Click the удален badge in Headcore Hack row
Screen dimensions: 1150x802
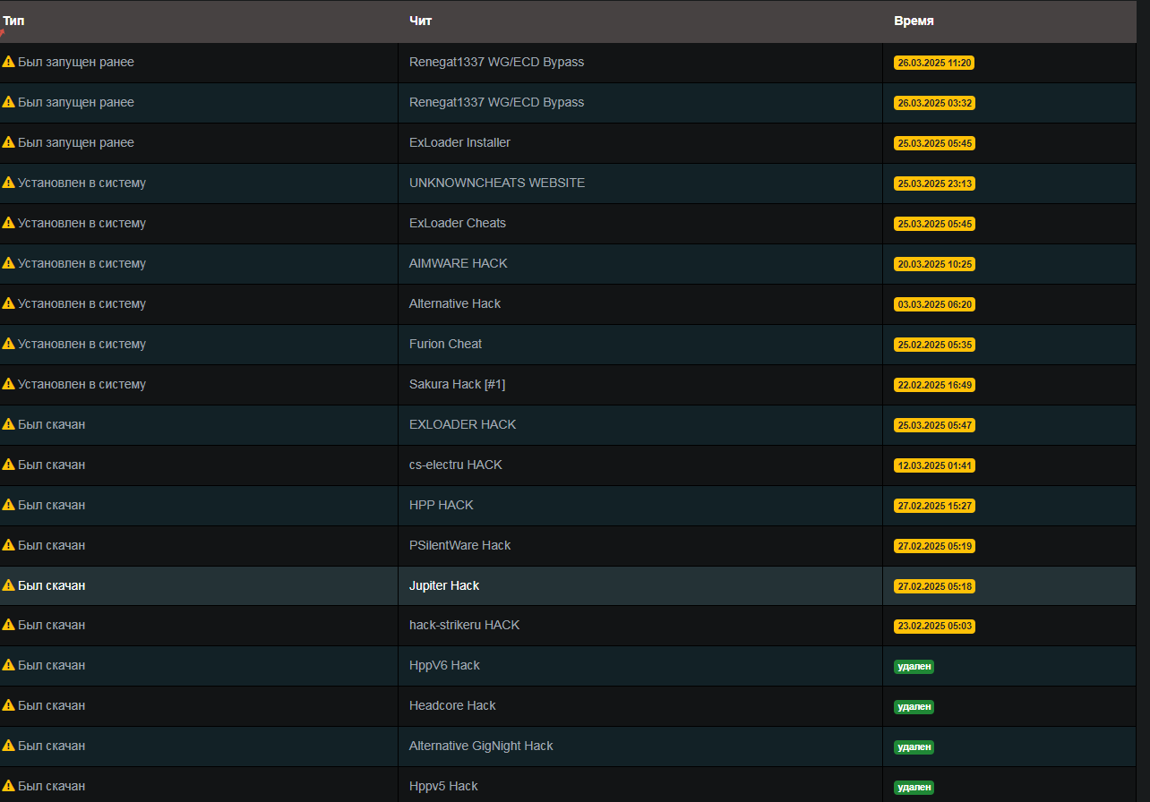[x=914, y=707]
